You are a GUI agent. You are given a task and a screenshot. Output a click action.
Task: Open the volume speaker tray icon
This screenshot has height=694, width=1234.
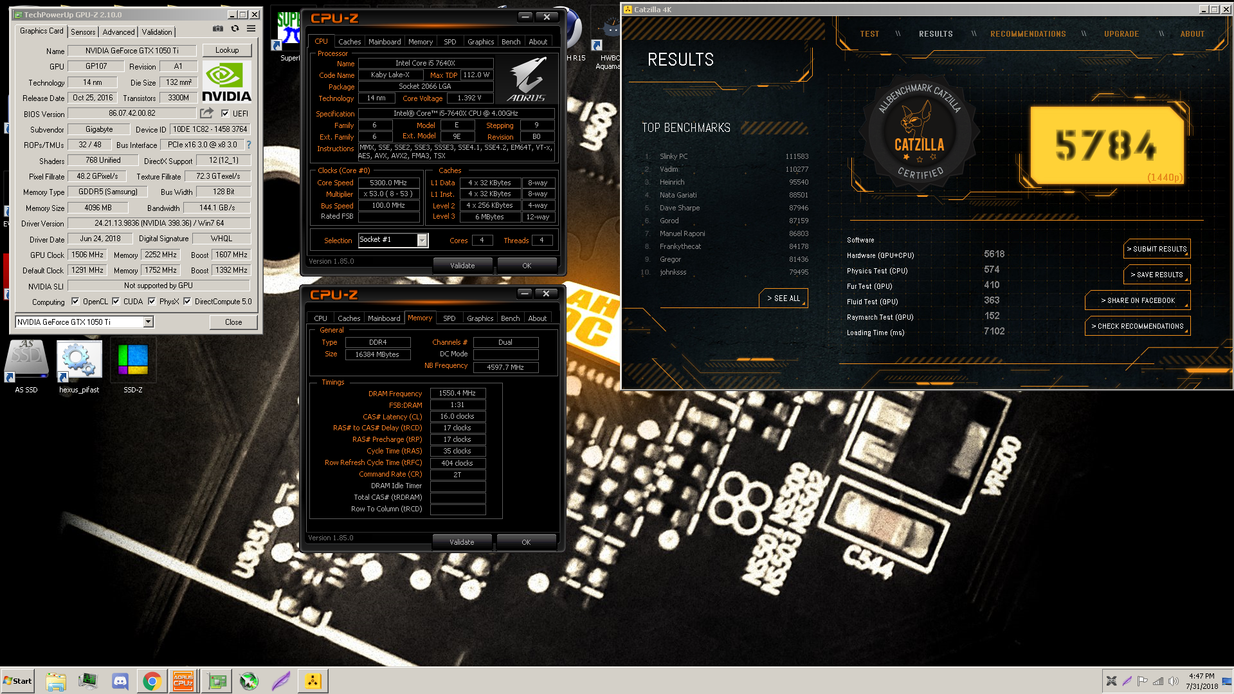tap(1174, 680)
